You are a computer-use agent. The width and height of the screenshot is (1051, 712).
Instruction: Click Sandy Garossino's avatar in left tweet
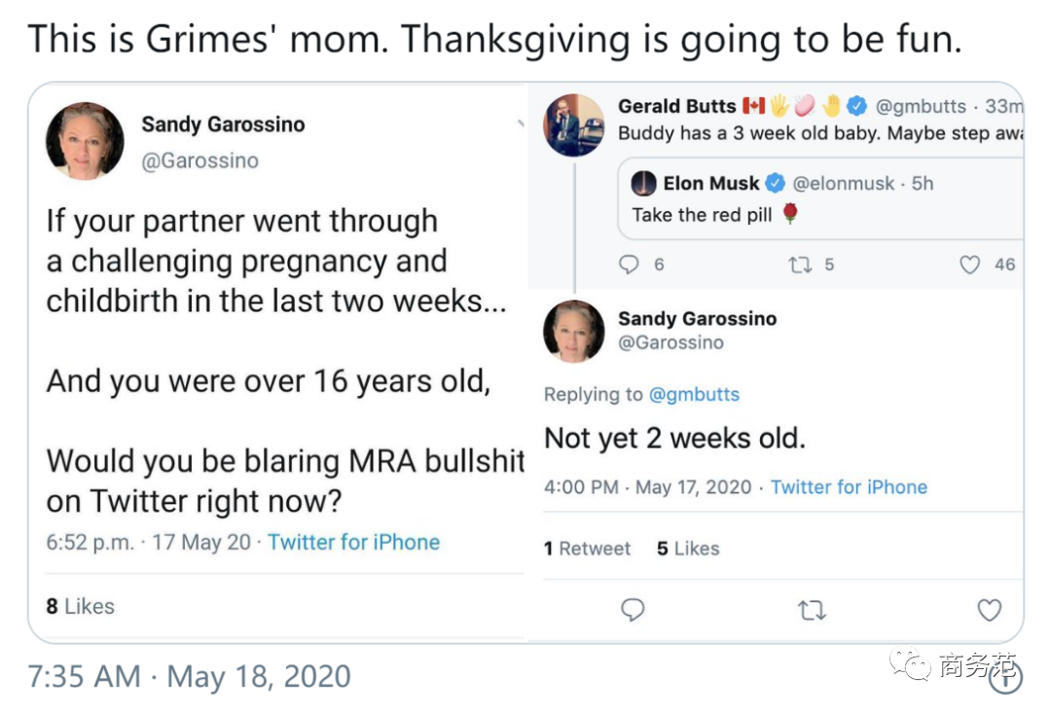tap(85, 141)
